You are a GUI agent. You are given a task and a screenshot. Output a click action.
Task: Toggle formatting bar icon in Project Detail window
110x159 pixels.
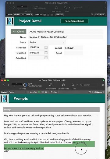[x=92, y=15]
